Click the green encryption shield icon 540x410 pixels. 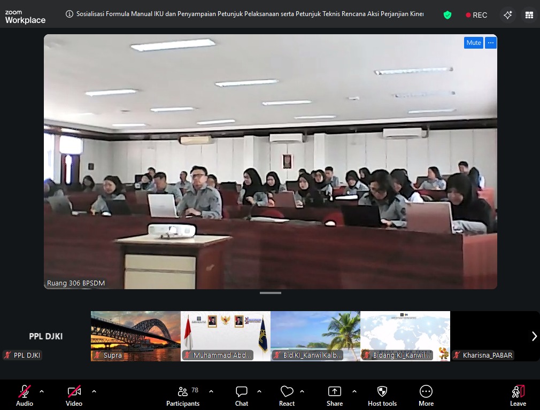[x=448, y=15]
